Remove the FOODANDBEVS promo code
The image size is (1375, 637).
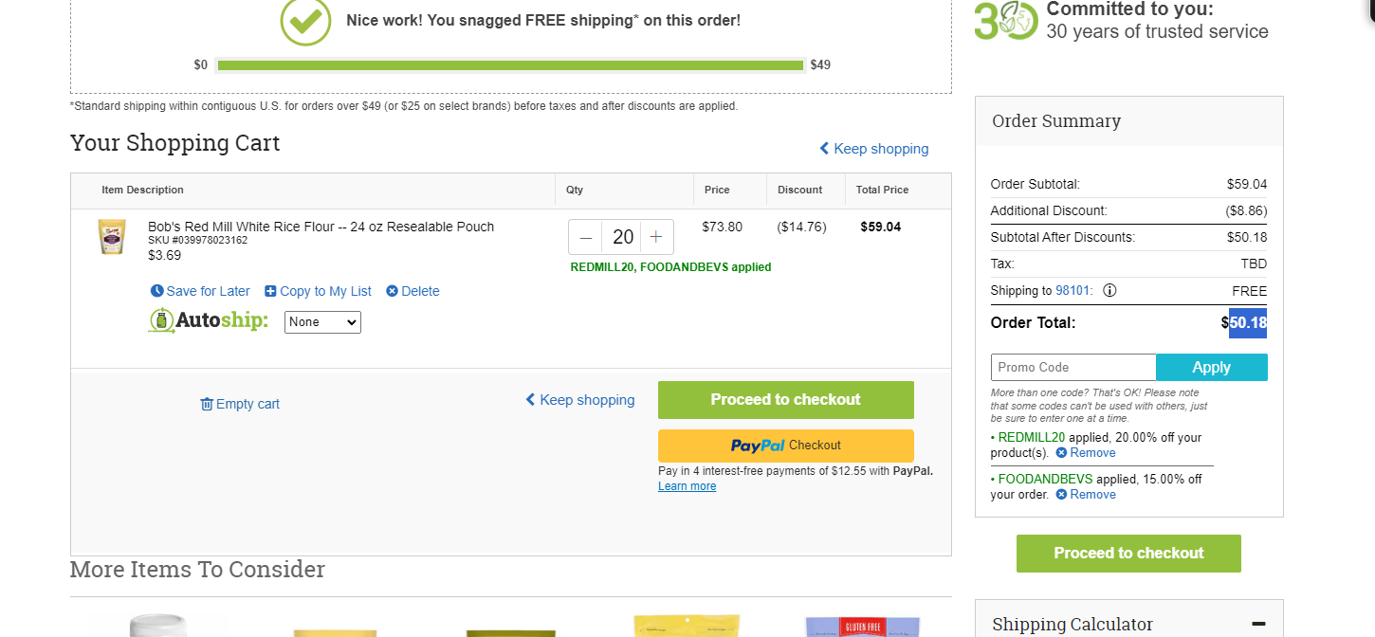pyautogui.click(x=1086, y=495)
